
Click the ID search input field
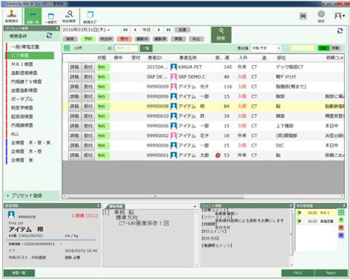point(126,48)
